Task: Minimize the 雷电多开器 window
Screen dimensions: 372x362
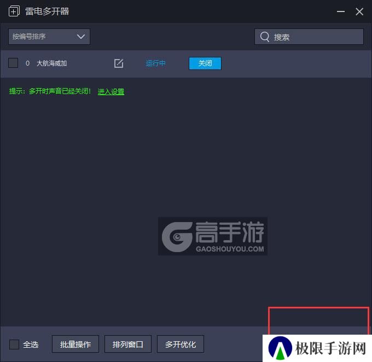Action: click(x=341, y=11)
